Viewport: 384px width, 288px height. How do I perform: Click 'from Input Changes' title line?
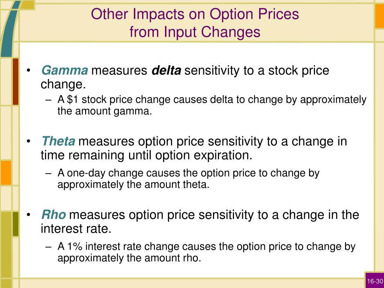tap(195, 32)
